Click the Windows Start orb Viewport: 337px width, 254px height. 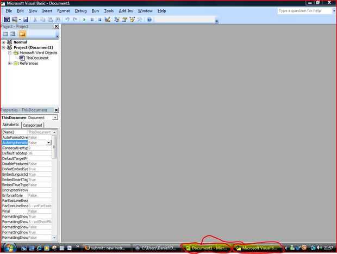point(9,248)
